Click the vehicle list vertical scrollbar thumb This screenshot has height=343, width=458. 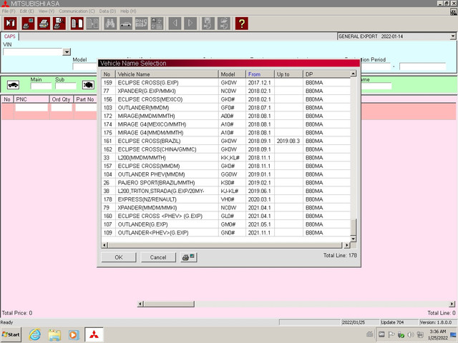[353, 227]
